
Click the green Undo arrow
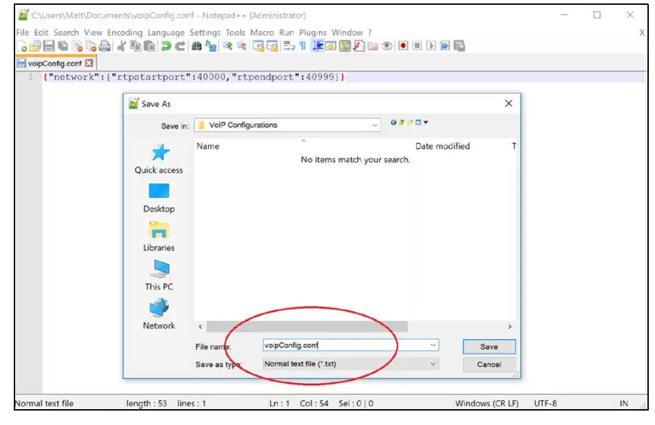166,46
